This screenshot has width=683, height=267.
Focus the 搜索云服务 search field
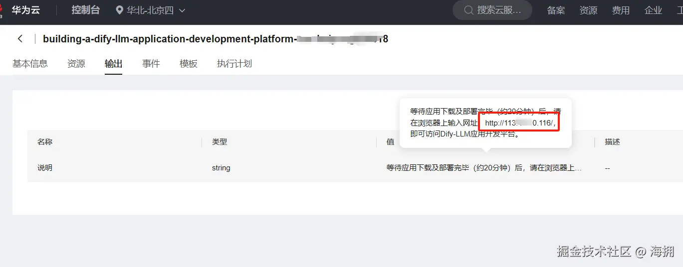(492, 10)
